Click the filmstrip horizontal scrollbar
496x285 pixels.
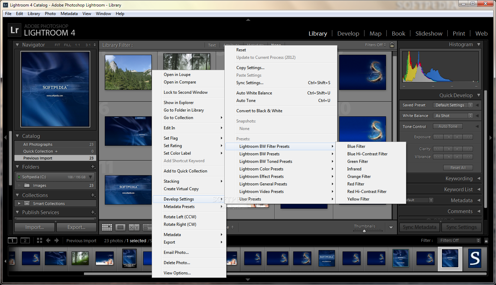pos(285,274)
